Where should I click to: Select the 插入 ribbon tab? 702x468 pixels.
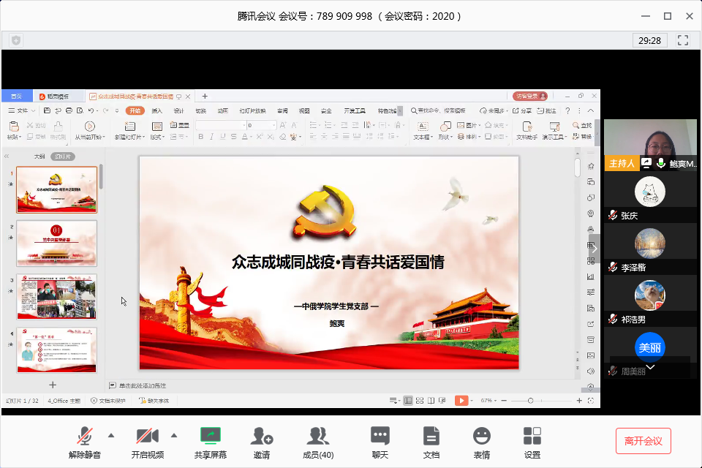coord(156,110)
